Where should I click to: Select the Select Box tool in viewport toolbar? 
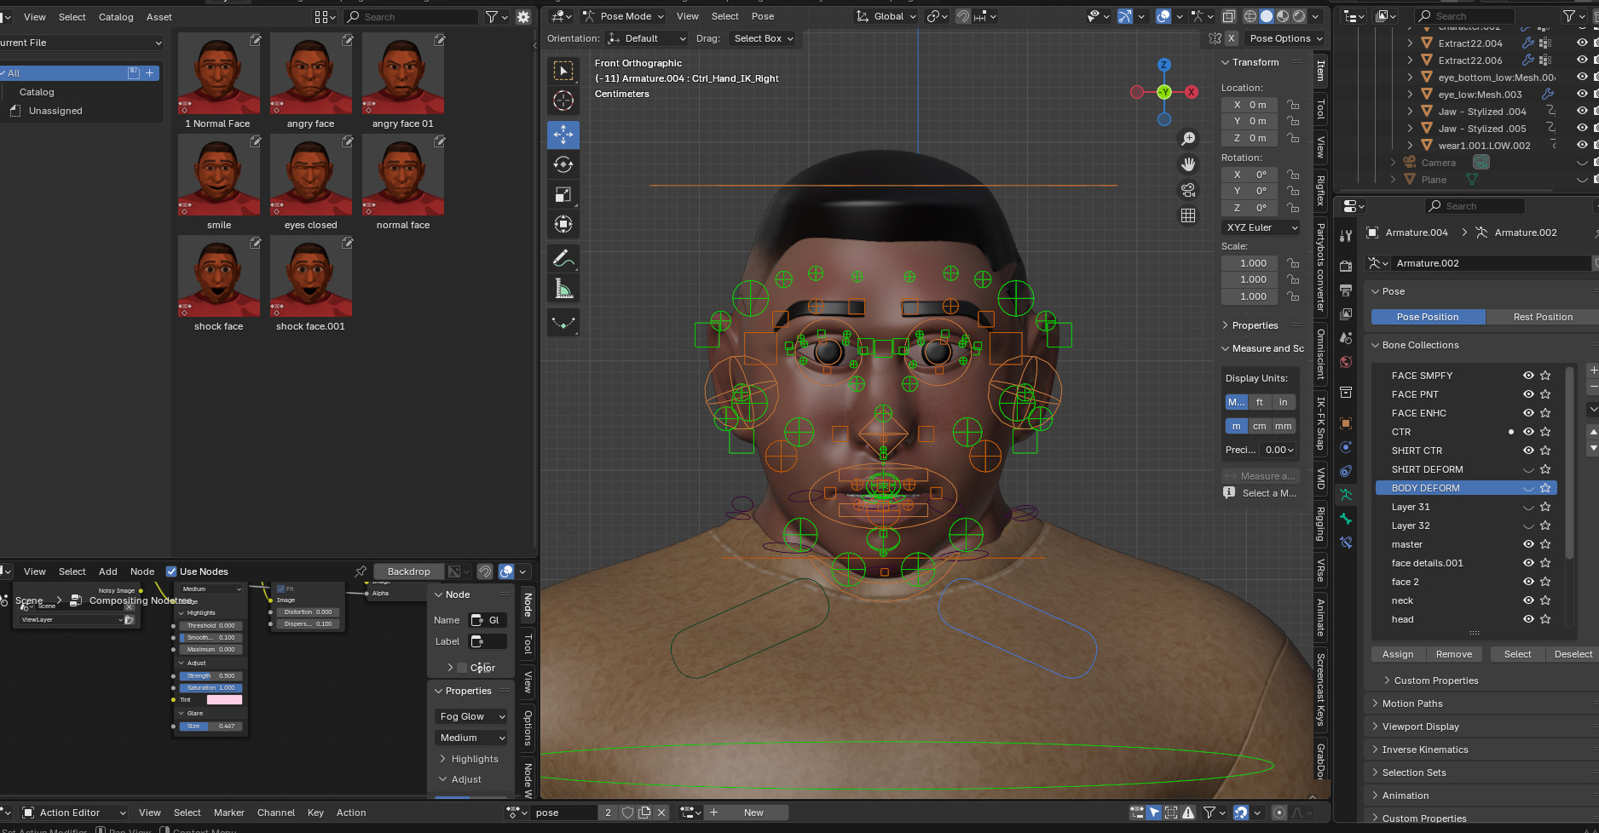click(x=563, y=71)
